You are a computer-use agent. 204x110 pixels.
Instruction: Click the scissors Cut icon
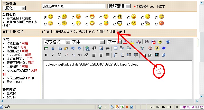pyautogui.click(x=53, y=48)
